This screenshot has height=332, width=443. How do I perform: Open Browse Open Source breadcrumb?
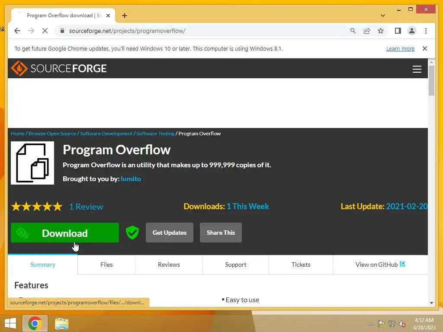(52, 134)
